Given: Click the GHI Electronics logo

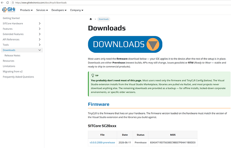Looking at the screenshot, I should [x=8, y=10].
